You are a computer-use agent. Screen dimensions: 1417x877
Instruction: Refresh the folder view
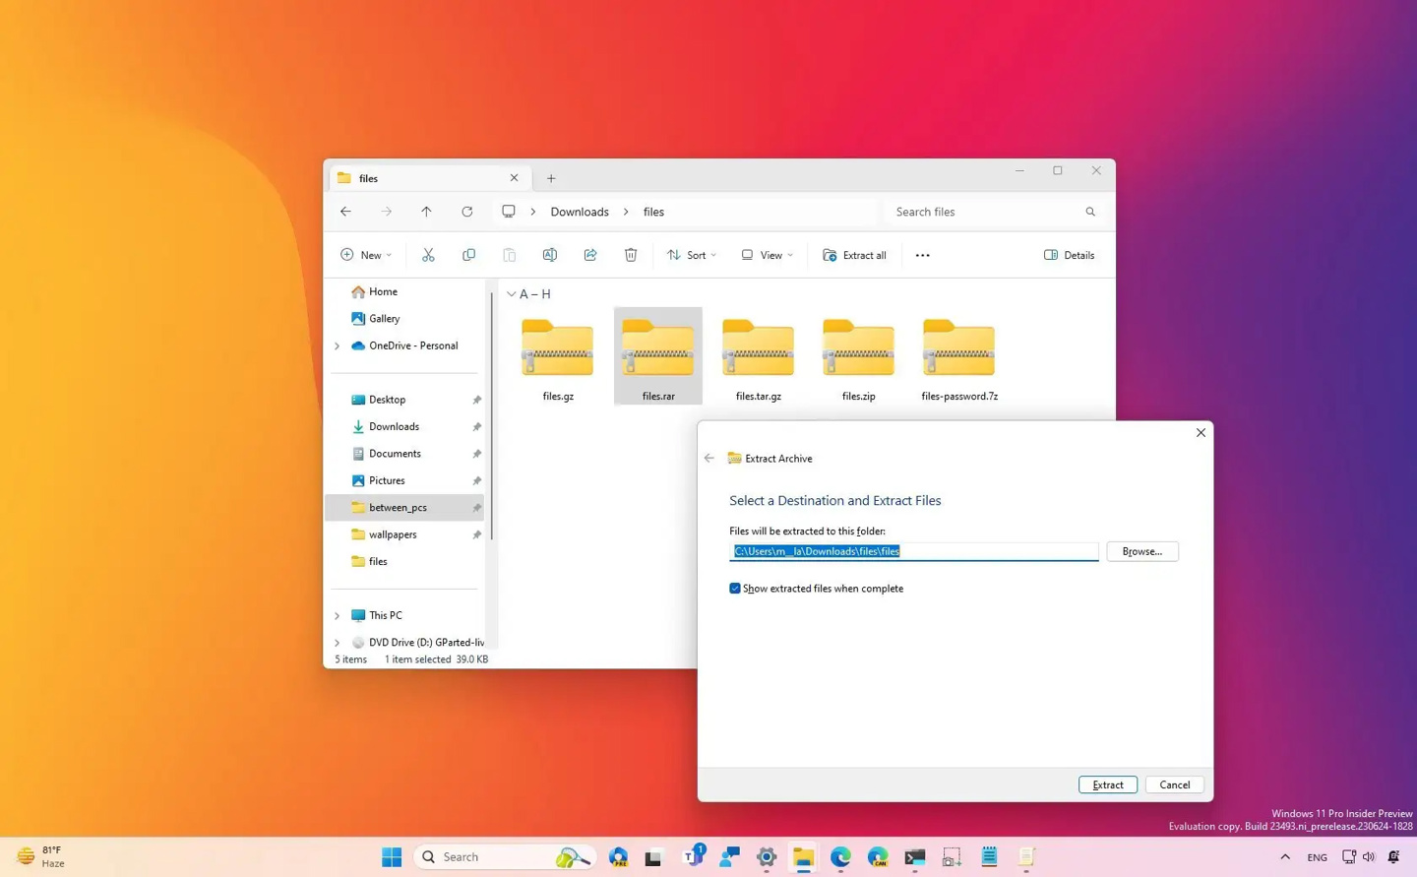[x=466, y=212]
